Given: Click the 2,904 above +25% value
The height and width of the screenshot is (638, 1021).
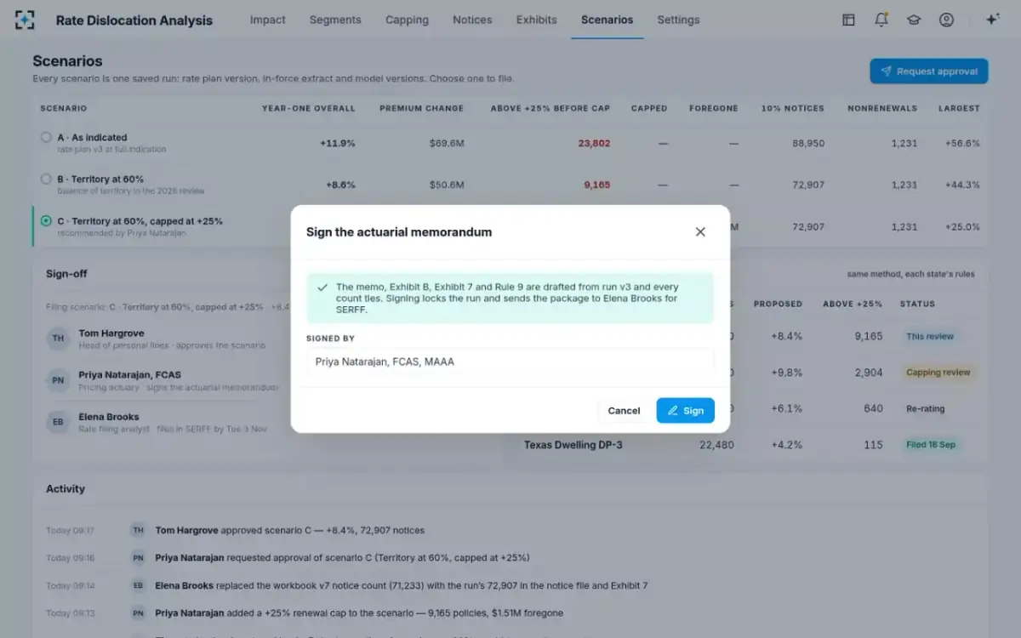Looking at the screenshot, I should tap(868, 373).
